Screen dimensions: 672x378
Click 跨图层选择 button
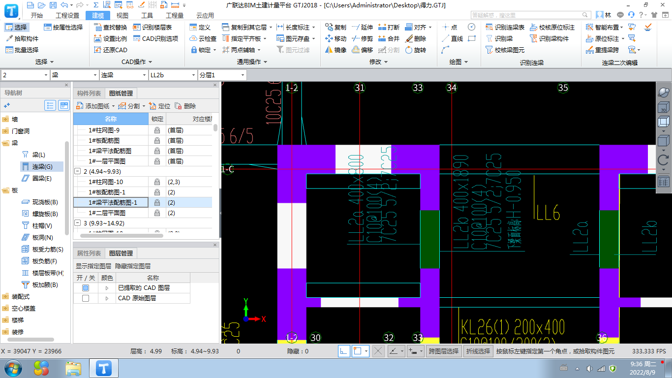click(443, 351)
